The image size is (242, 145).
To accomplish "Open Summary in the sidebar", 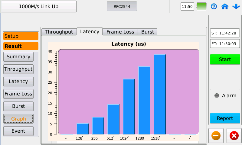I will tap(18, 56).
